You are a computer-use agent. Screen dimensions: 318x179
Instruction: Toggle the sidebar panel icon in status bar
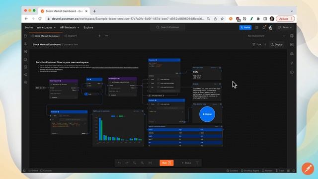[x=24, y=171]
